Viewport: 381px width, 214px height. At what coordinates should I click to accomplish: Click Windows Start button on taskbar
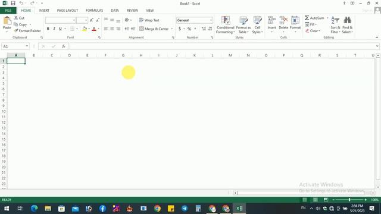pyautogui.click(x=7, y=209)
